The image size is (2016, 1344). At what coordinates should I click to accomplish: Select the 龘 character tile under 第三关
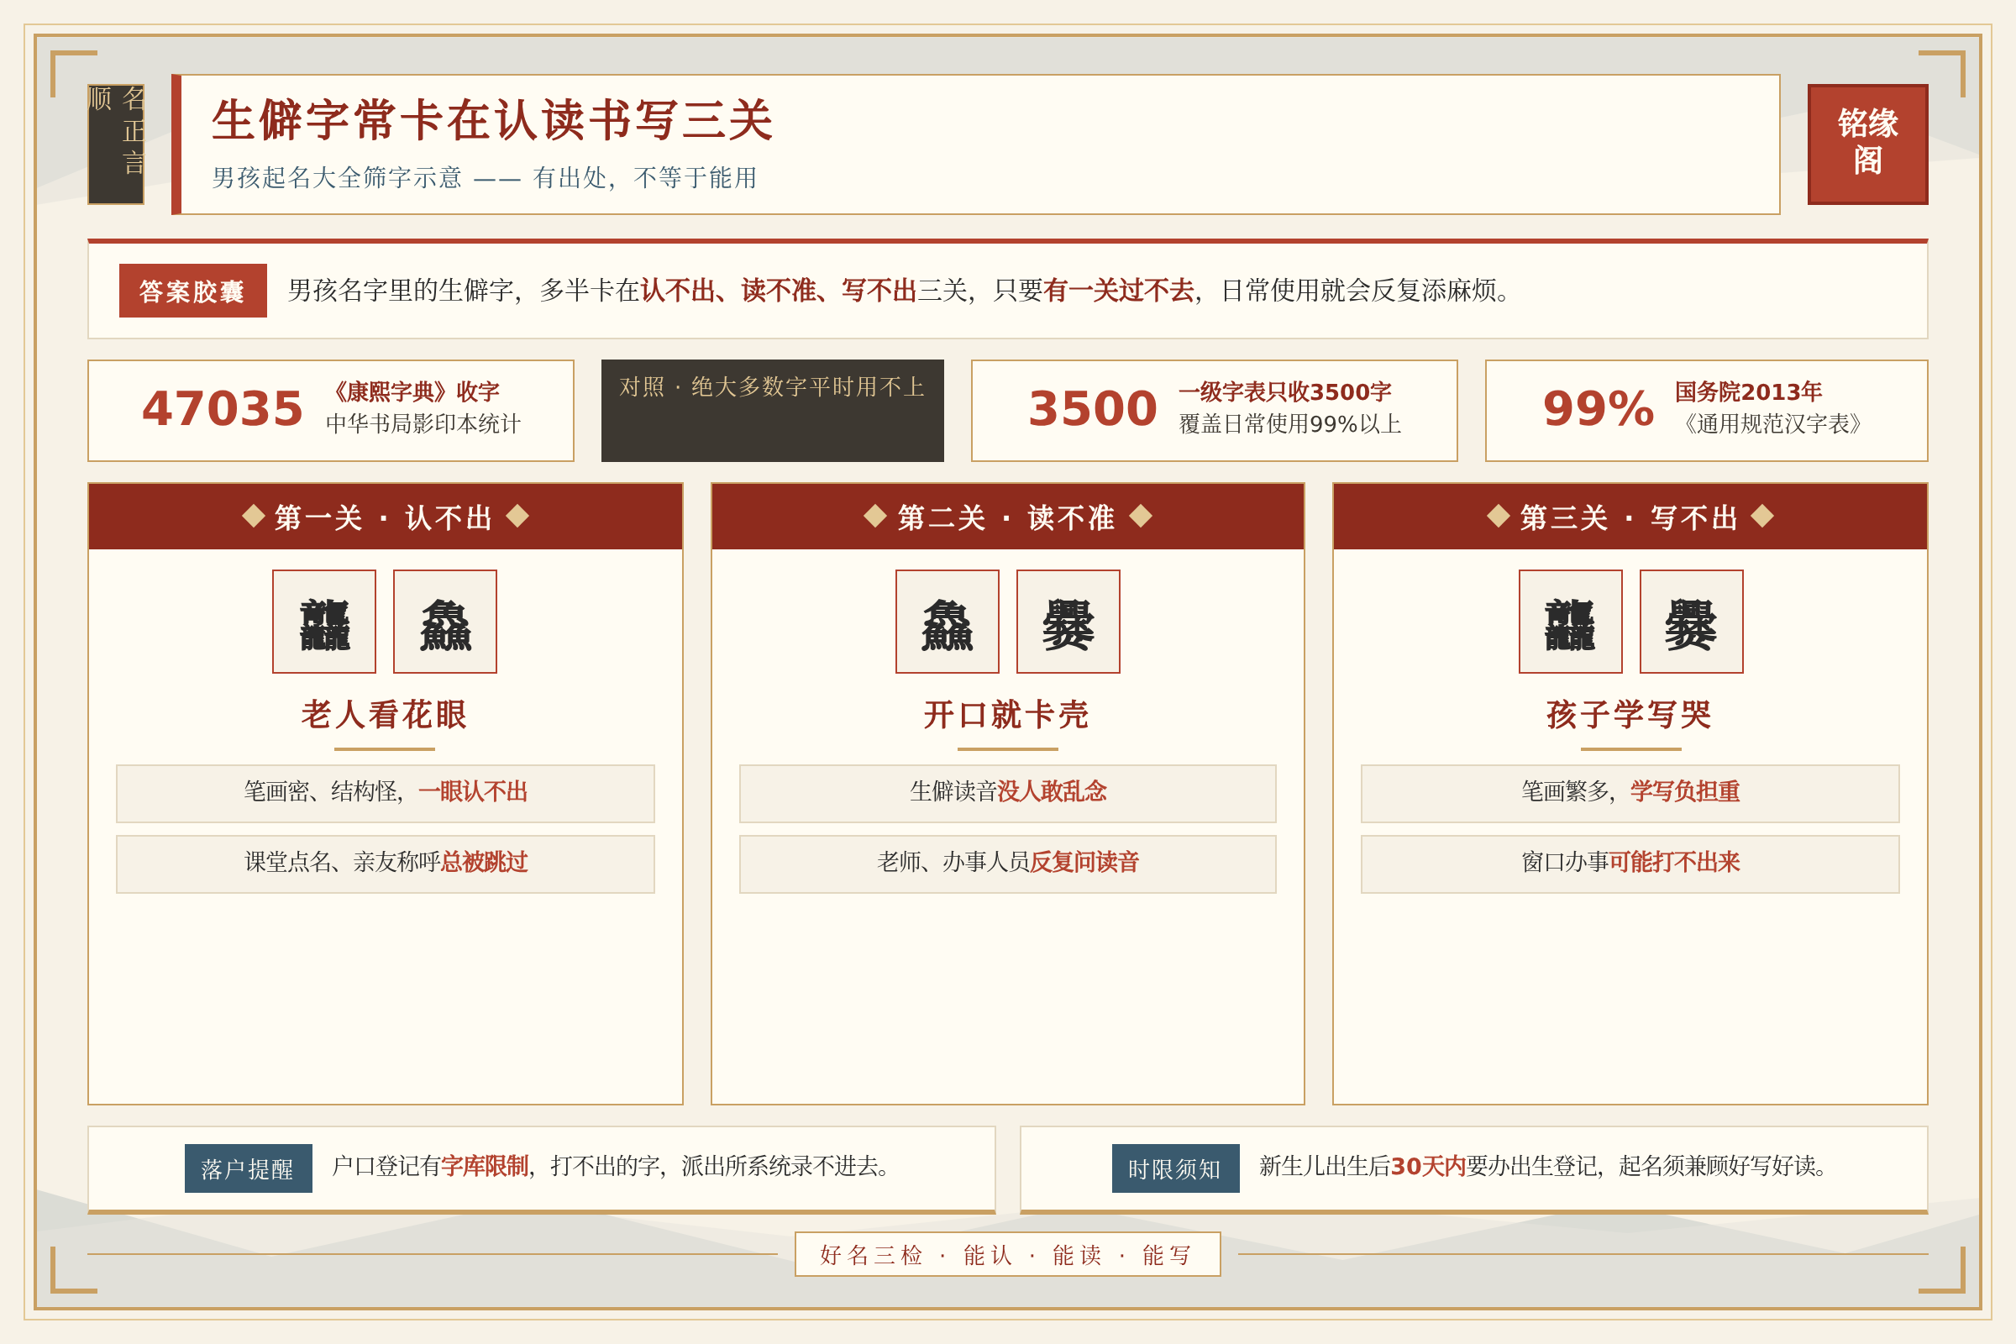pyautogui.click(x=1570, y=622)
